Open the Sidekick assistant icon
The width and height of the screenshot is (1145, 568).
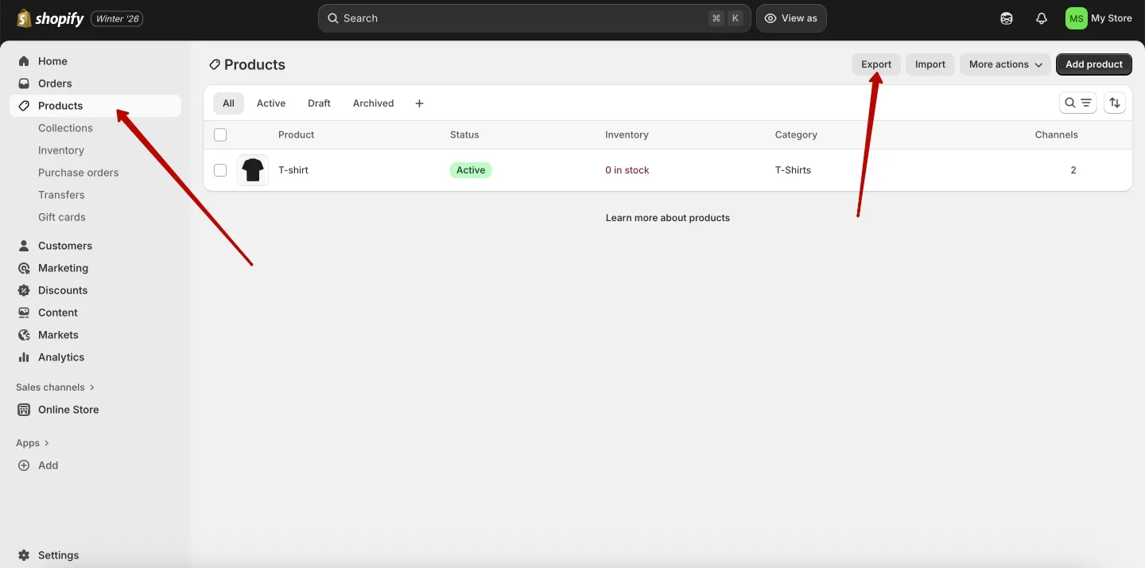1006,18
